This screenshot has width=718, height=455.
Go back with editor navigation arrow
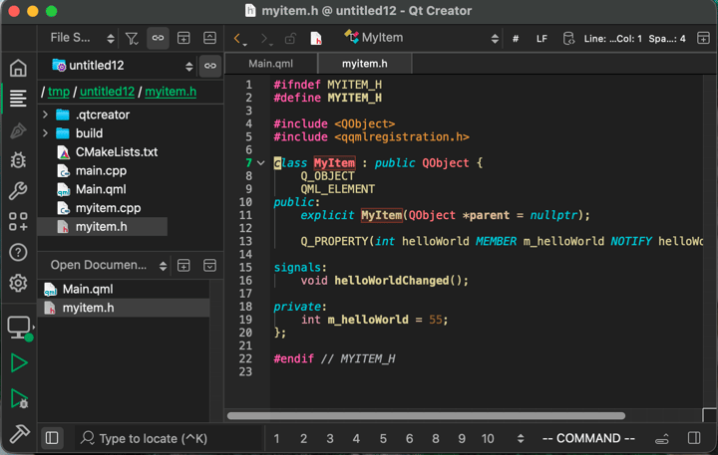(238, 39)
